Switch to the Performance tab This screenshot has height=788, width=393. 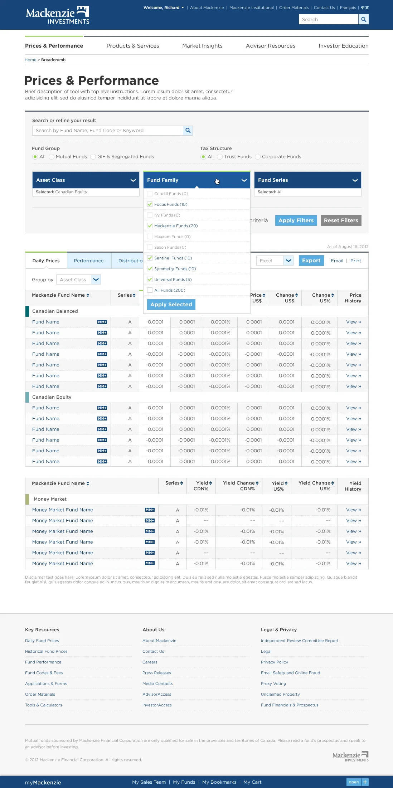[89, 261]
